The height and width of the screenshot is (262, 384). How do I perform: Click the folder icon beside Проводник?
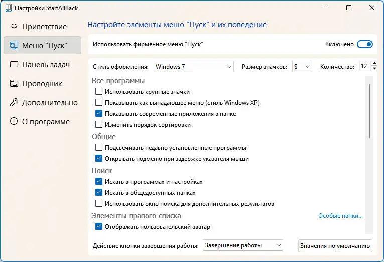[x=14, y=83]
